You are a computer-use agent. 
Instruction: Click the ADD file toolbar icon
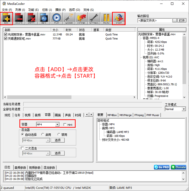[x=6, y=18]
